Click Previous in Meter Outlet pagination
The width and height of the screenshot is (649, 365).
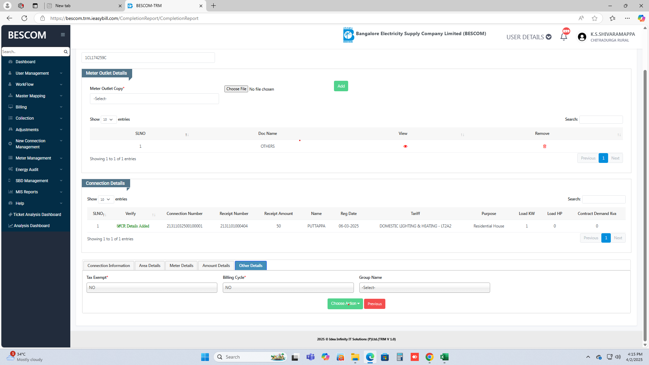588,158
